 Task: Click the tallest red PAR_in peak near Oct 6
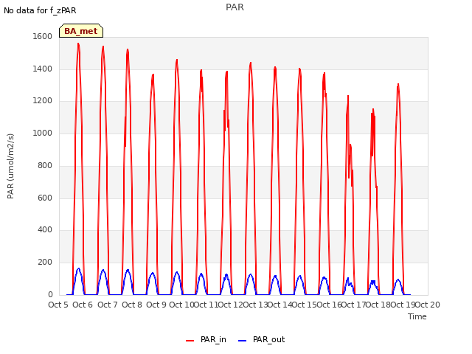[78, 44]
